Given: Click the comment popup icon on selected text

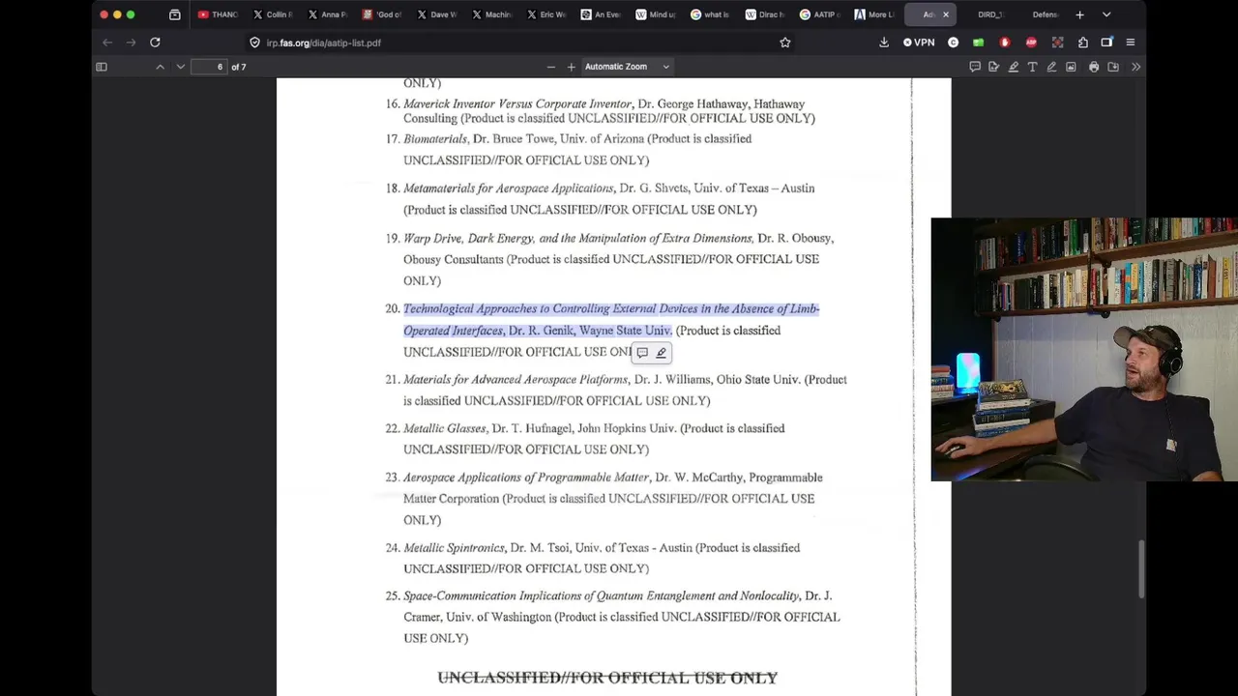Looking at the screenshot, I should pos(642,353).
